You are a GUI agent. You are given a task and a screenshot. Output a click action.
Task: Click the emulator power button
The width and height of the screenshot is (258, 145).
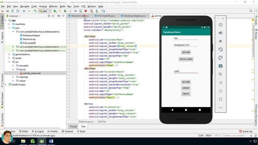pyautogui.click(x=221, y=25)
